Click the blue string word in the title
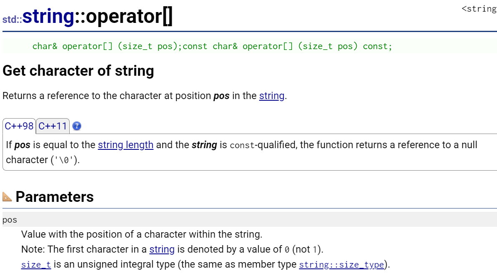The image size is (497, 278). [48, 17]
